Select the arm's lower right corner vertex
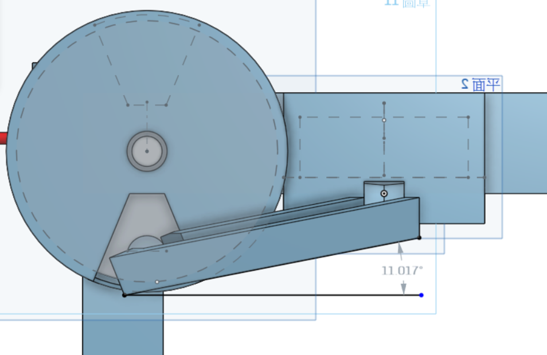Screen dimensions: 547x355 [x=419, y=237]
